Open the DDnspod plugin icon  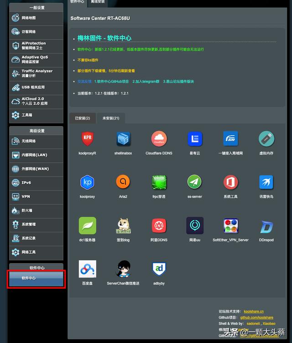pos(266,227)
